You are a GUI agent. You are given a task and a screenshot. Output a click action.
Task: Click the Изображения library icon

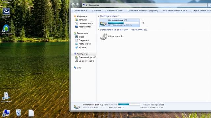coord(76,44)
